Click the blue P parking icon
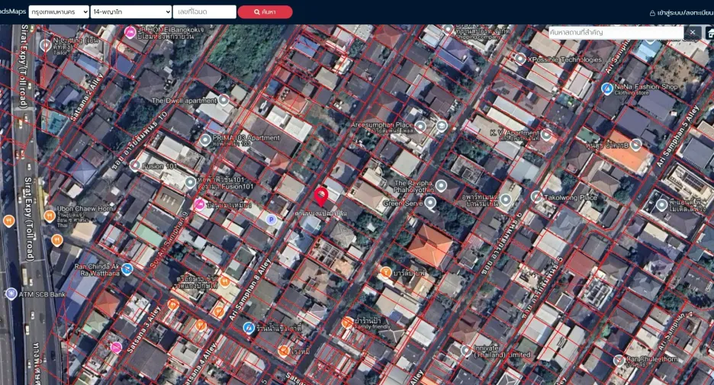This screenshot has width=714, height=385. pyautogui.click(x=271, y=220)
